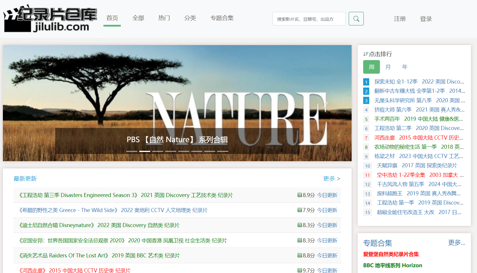
Task: Click rank badge number 1
Action: (x=366, y=82)
